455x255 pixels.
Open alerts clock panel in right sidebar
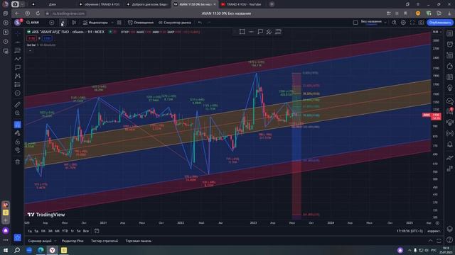tap(450, 44)
